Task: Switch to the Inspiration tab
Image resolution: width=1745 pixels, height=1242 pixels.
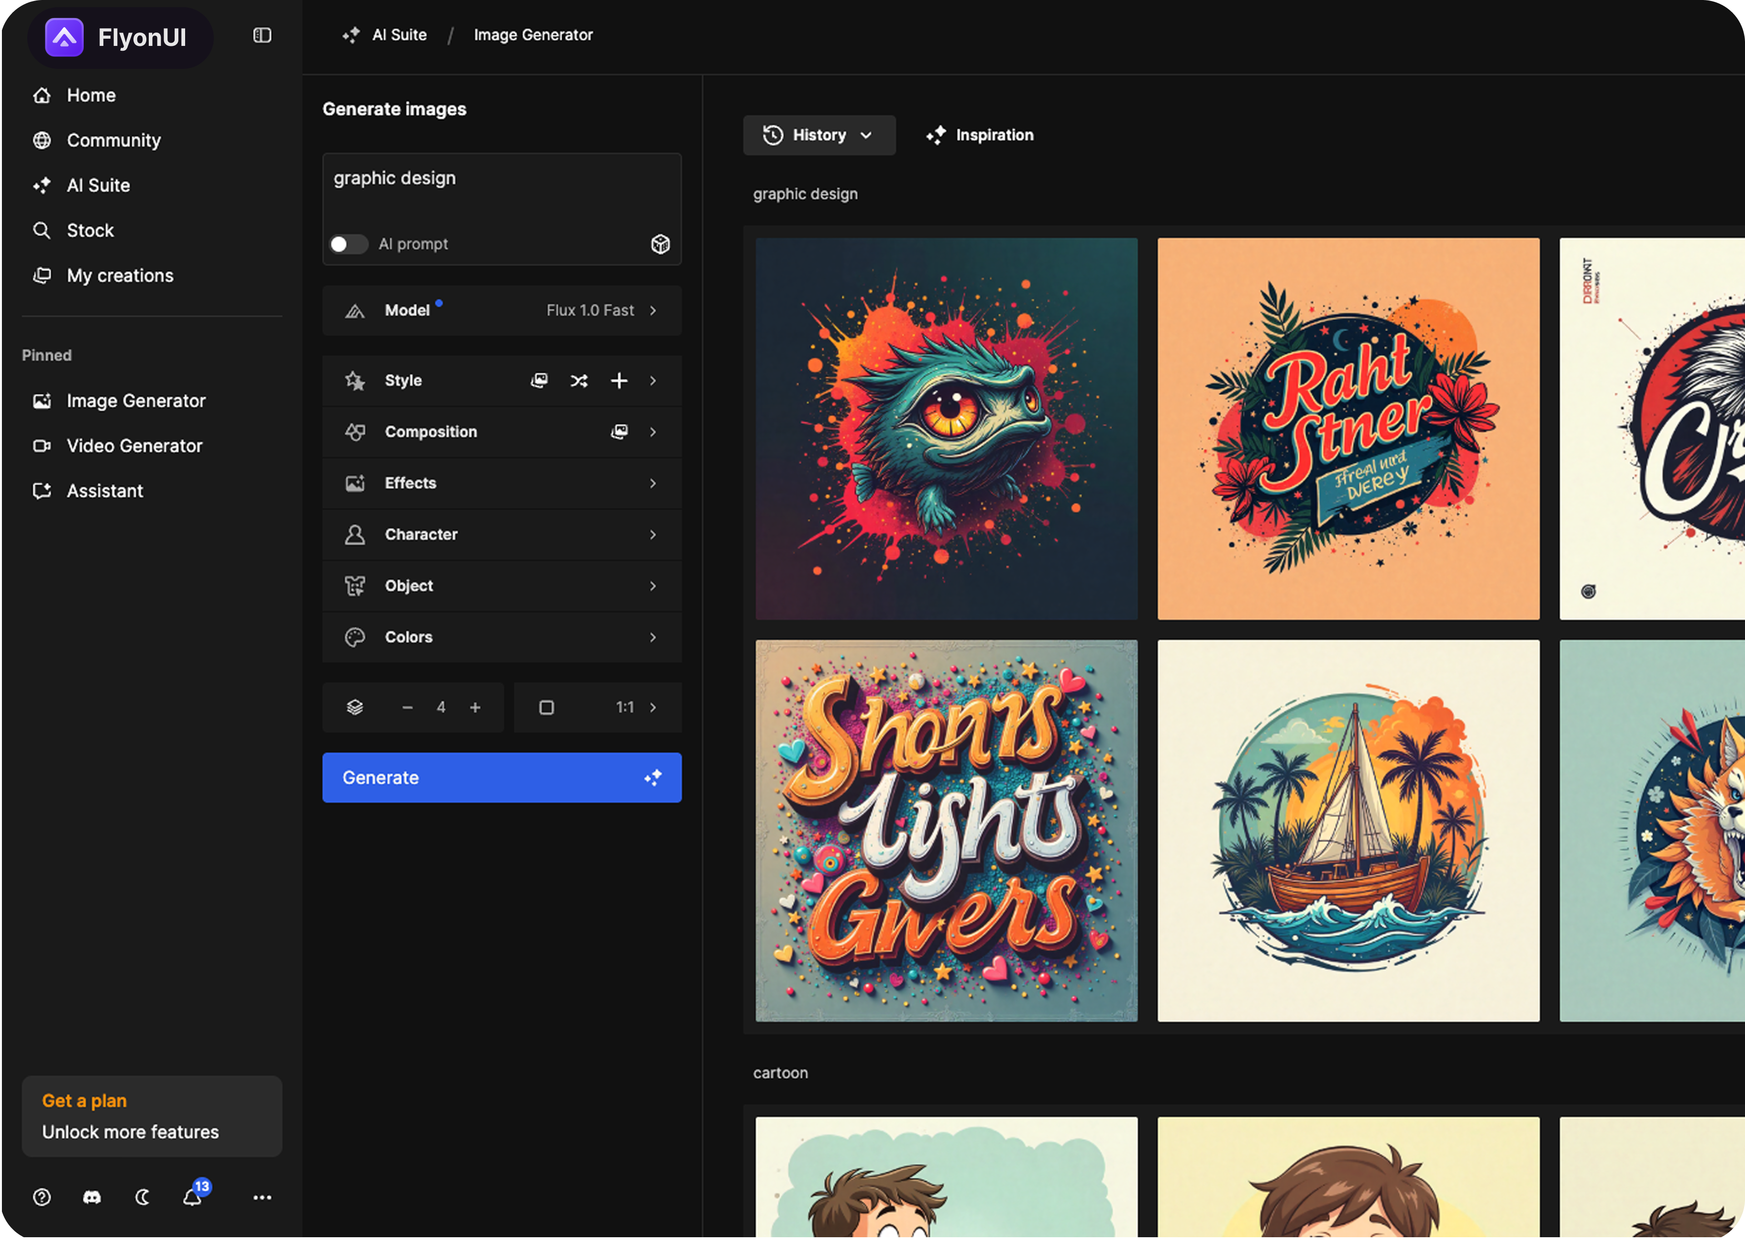Action: coord(980,135)
